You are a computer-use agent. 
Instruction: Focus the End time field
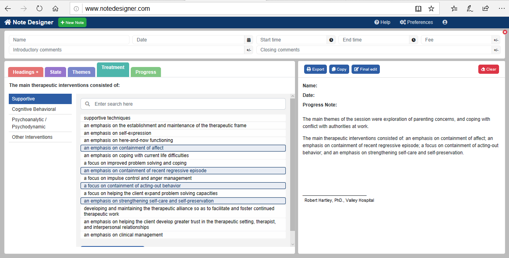point(374,40)
